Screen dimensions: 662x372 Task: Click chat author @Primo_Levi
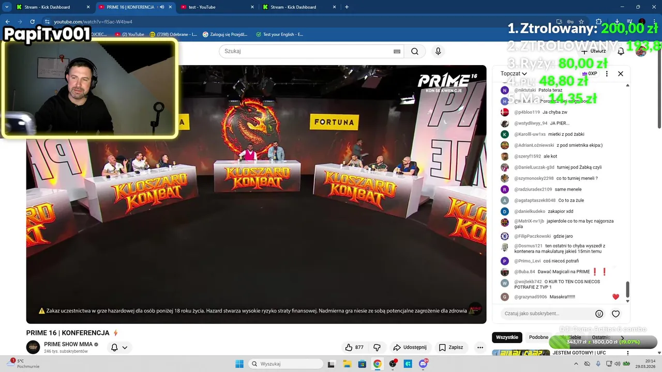[x=528, y=261]
